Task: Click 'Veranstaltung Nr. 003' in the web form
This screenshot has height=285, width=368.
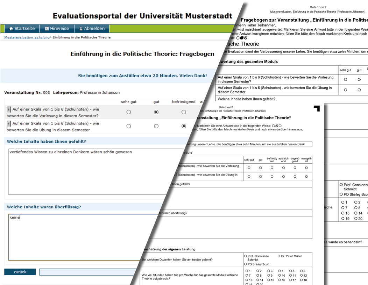Action: pyautogui.click(x=27, y=93)
